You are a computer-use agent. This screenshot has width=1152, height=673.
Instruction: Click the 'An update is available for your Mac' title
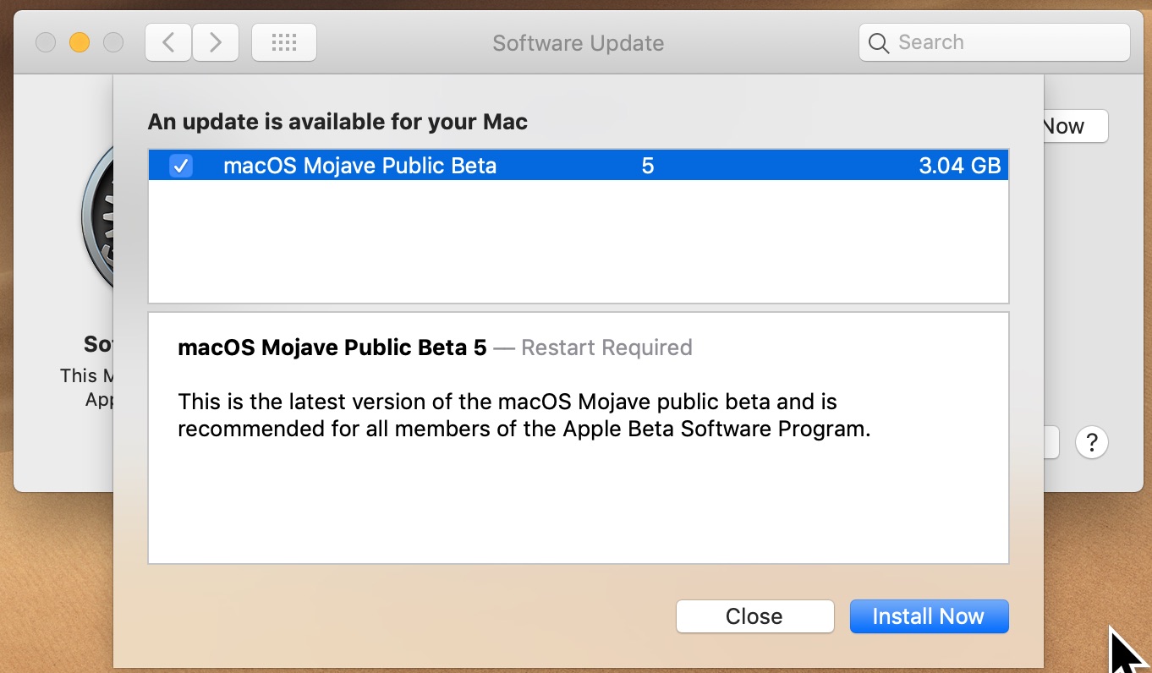tap(337, 122)
